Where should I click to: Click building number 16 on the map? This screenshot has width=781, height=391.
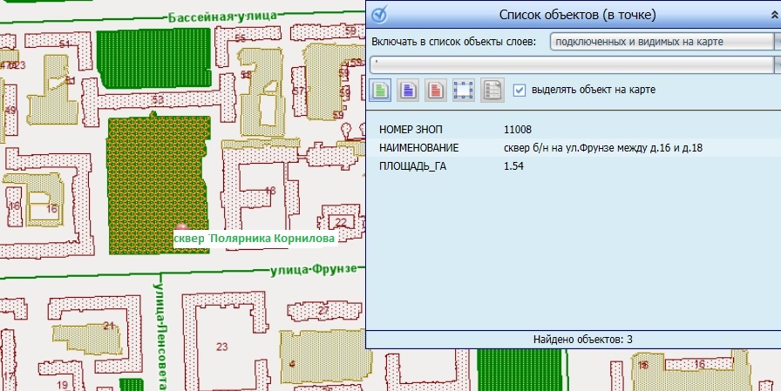51,209
